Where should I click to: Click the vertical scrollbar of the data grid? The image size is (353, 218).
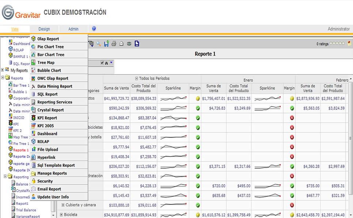coord(350,147)
